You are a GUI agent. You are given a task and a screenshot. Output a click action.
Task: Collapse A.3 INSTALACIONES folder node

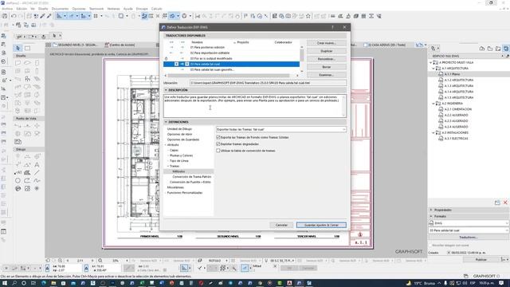[433, 133]
